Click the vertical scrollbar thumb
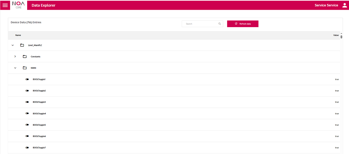Image resolution: width=349 pixels, height=154 pixels. tap(341, 37)
